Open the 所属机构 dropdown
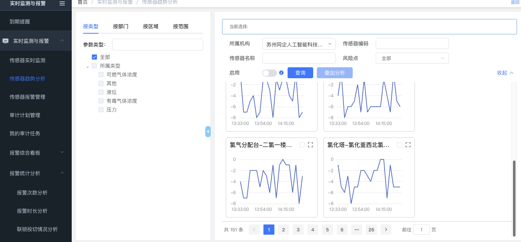This screenshot has width=521, height=242. coord(299,44)
